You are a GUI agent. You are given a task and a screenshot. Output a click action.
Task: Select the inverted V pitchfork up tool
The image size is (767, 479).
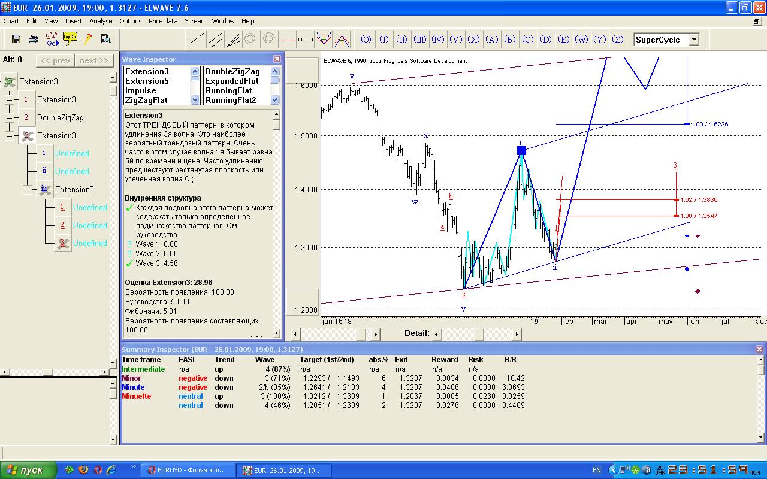(x=342, y=40)
